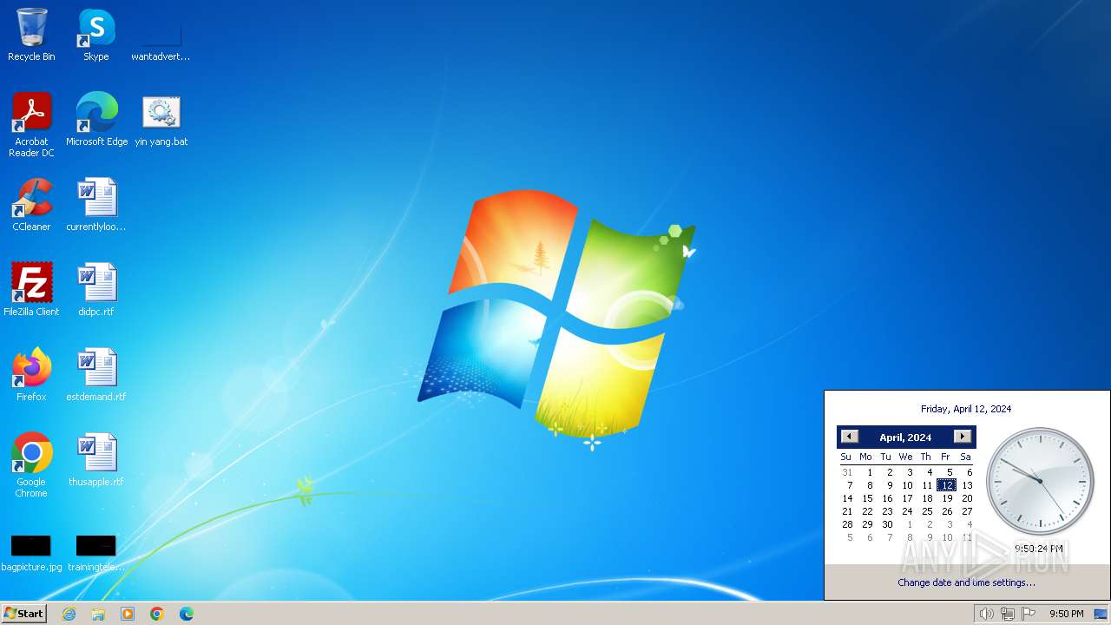Select the currentlyloo... Word document
The image size is (1111, 625).
(x=96, y=204)
